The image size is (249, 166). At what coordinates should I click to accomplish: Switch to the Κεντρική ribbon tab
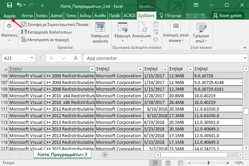tap(28, 16)
